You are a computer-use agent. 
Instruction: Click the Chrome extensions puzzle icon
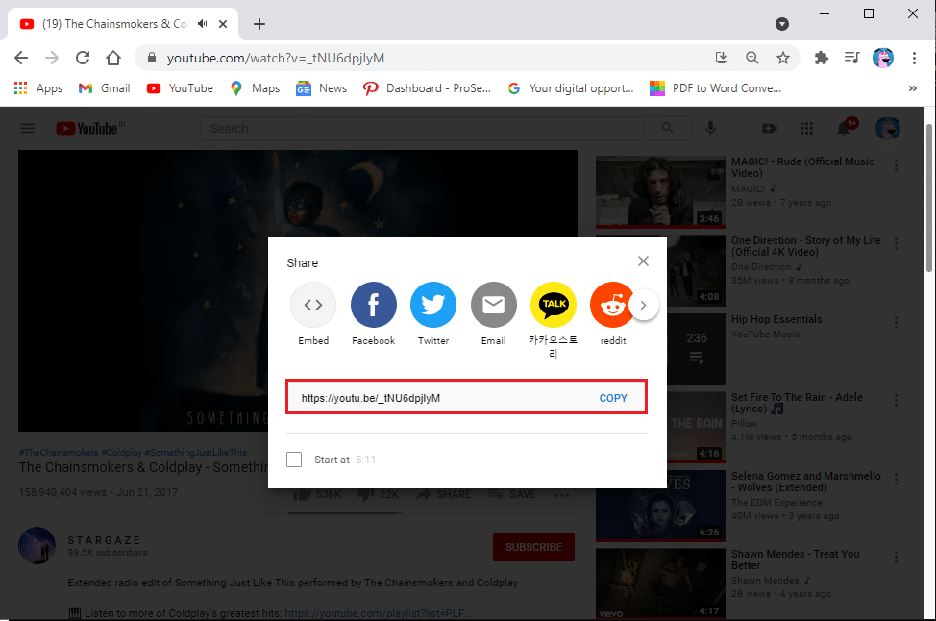point(821,58)
